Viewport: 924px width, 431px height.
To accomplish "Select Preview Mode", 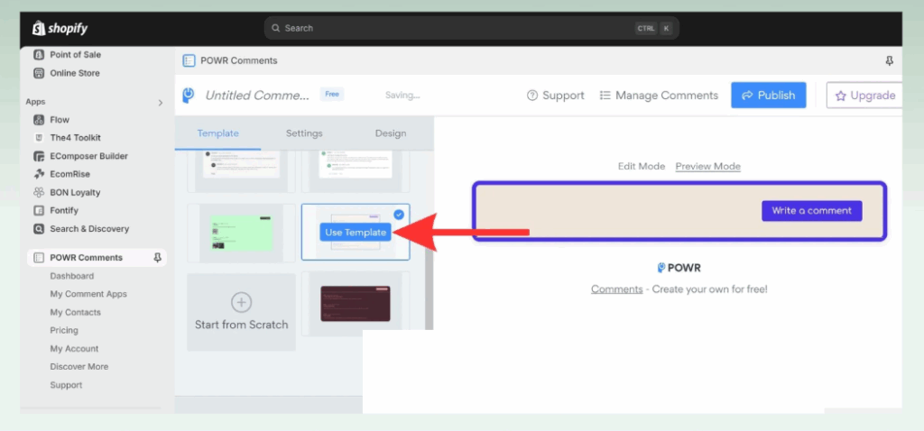I will (x=707, y=166).
